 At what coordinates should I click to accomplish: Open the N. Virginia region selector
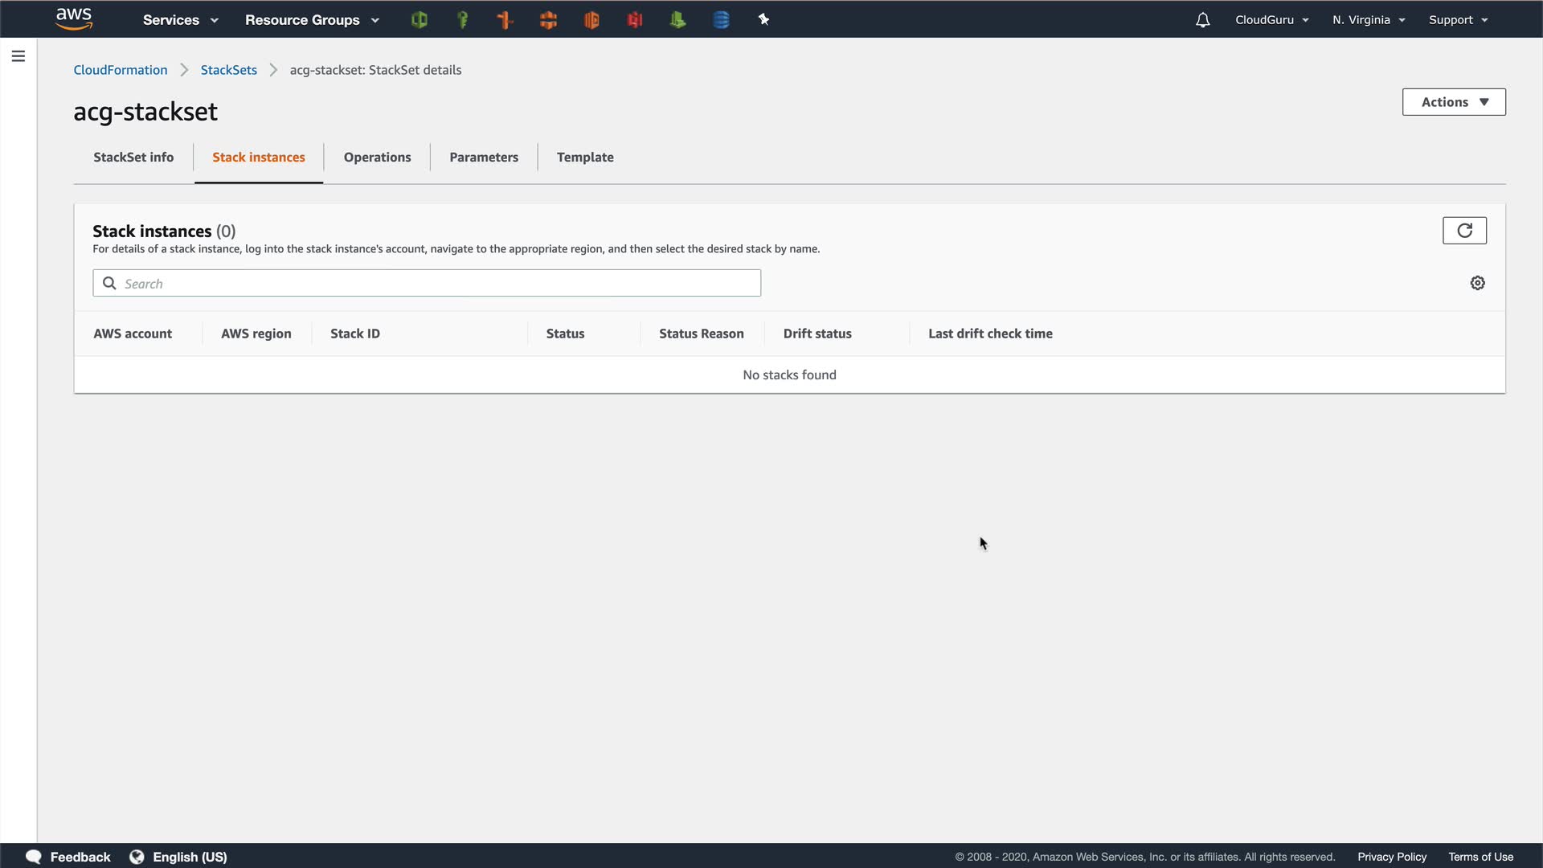click(x=1368, y=20)
